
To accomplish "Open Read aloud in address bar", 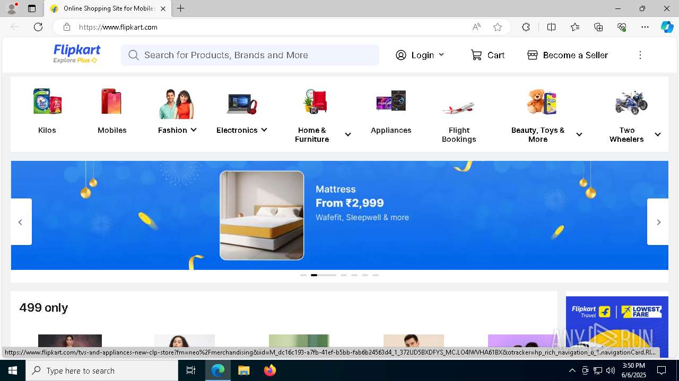I will pos(476,27).
